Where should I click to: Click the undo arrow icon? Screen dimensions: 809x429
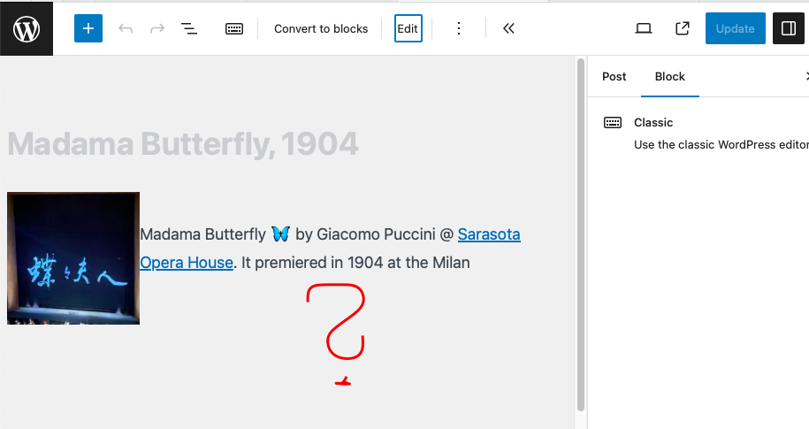click(x=126, y=28)
